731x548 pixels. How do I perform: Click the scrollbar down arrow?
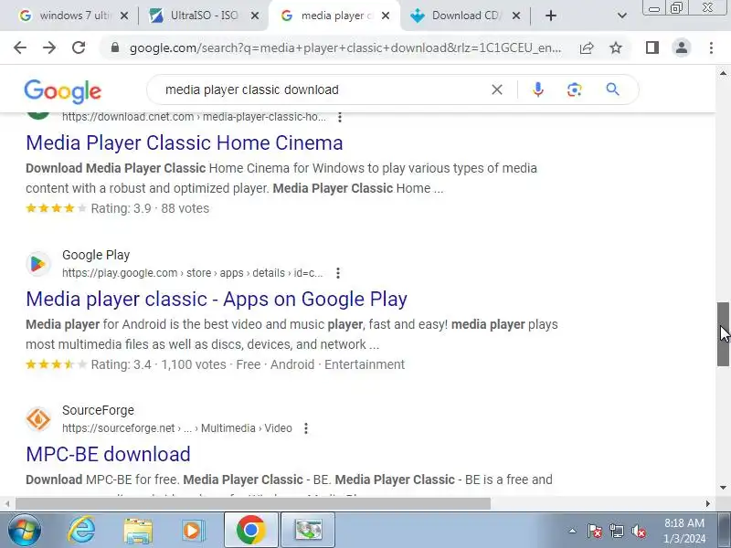723,488
